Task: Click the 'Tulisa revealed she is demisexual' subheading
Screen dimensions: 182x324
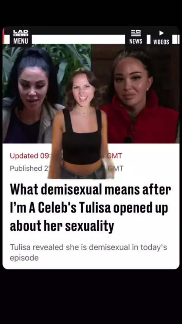Action: [x=88, y=252]
